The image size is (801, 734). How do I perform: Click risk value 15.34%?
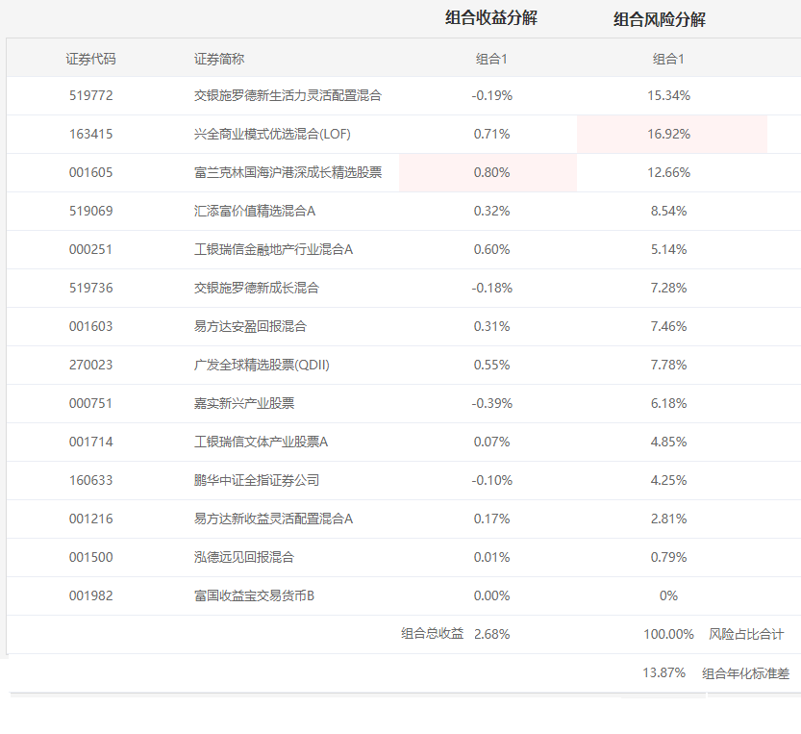[x=668, y=95]
